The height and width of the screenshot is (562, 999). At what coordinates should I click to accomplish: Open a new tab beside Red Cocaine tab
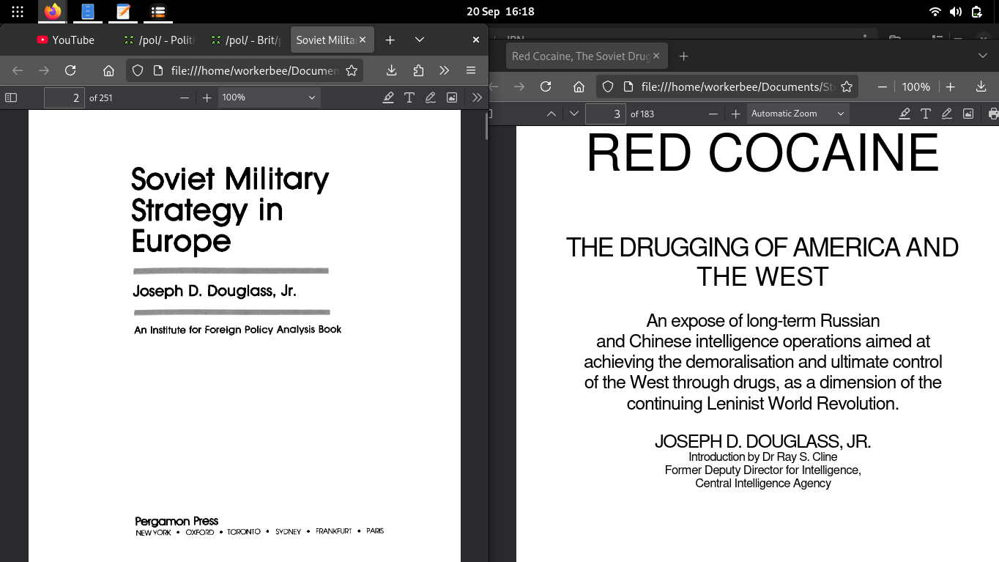pos(683,56)
